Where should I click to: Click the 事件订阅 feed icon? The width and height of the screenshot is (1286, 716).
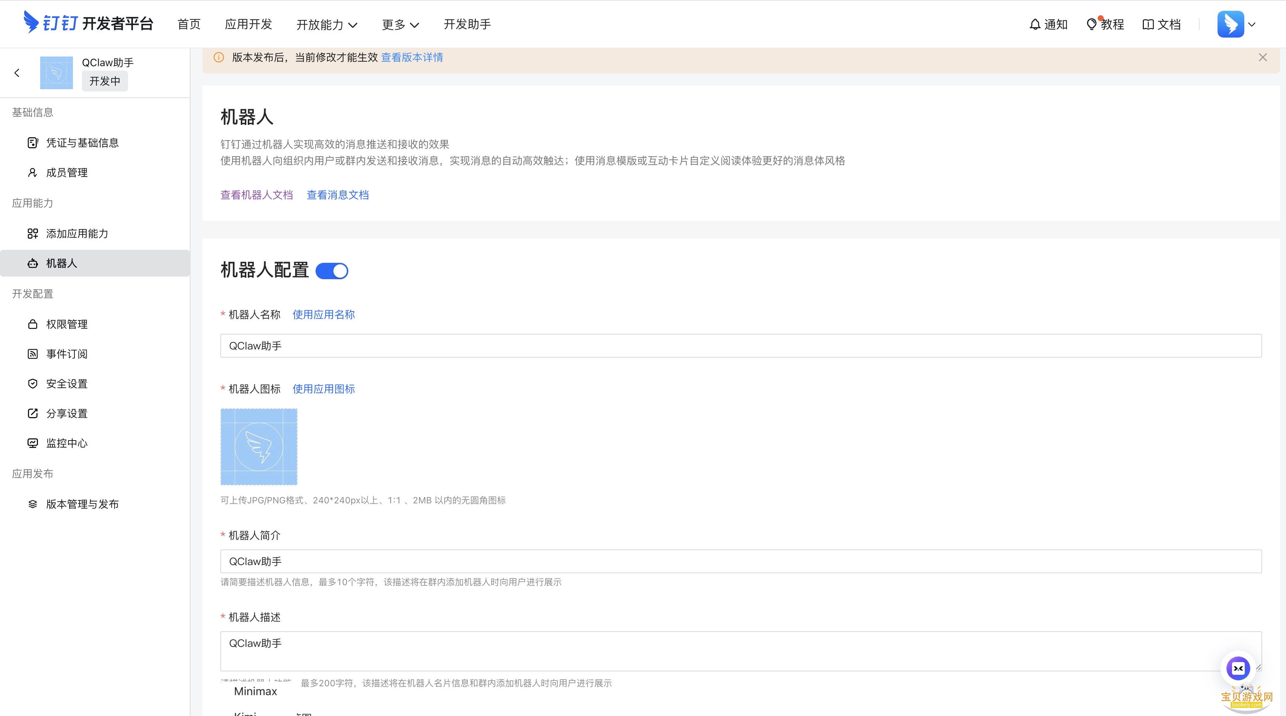[32, 354]
